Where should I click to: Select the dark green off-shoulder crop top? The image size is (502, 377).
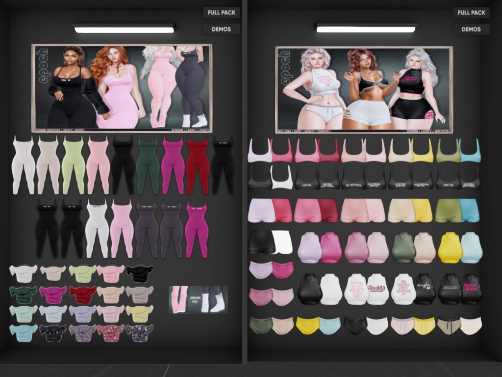pyautogui.click(x=23, y=295)
